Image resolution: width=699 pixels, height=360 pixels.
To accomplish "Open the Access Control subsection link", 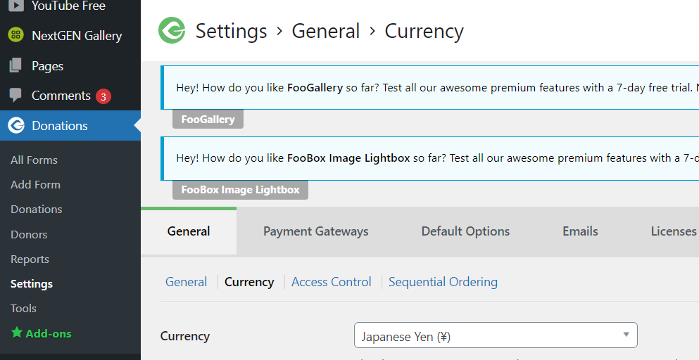I will coord(331,282).
